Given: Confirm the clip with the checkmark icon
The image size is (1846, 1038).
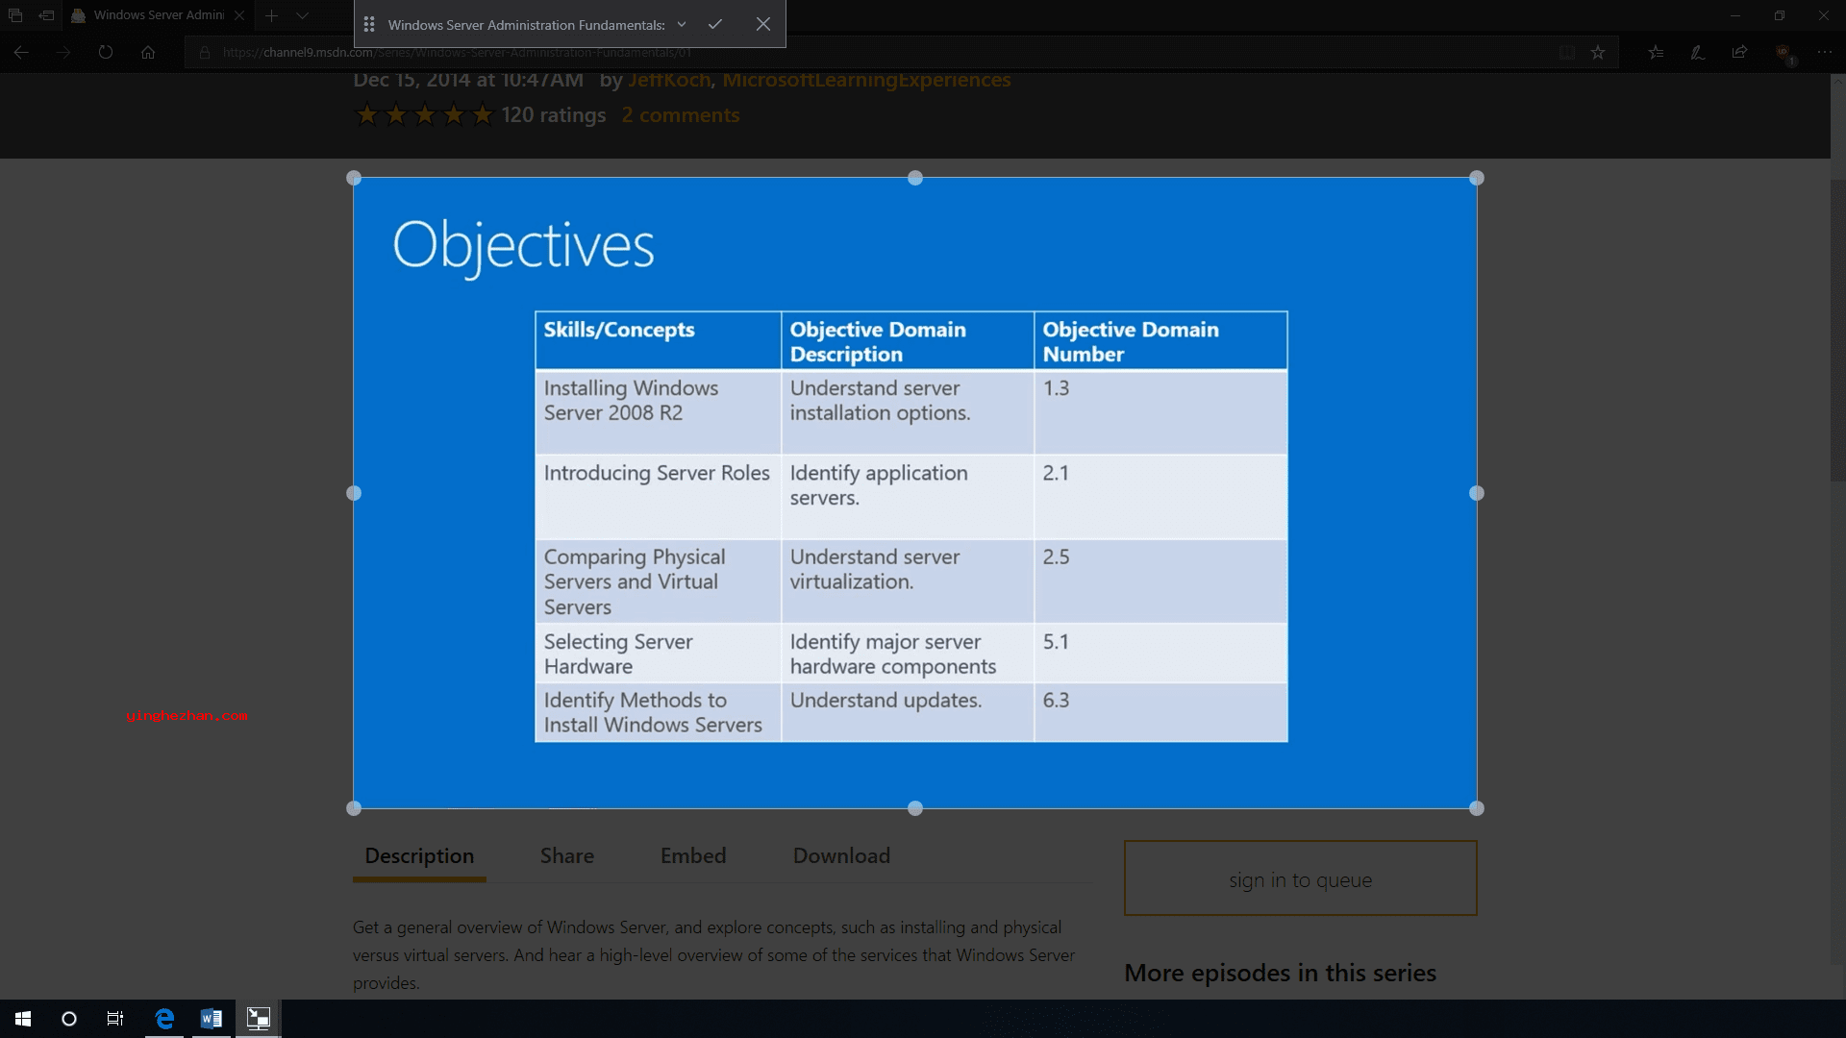Looking at the screenshot, I should [715, 24].
